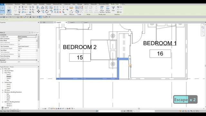Select Floor Plans Level 1 in browser
Image resolution: width=206 pixels, height=116 pixels.
coord(9,74)
